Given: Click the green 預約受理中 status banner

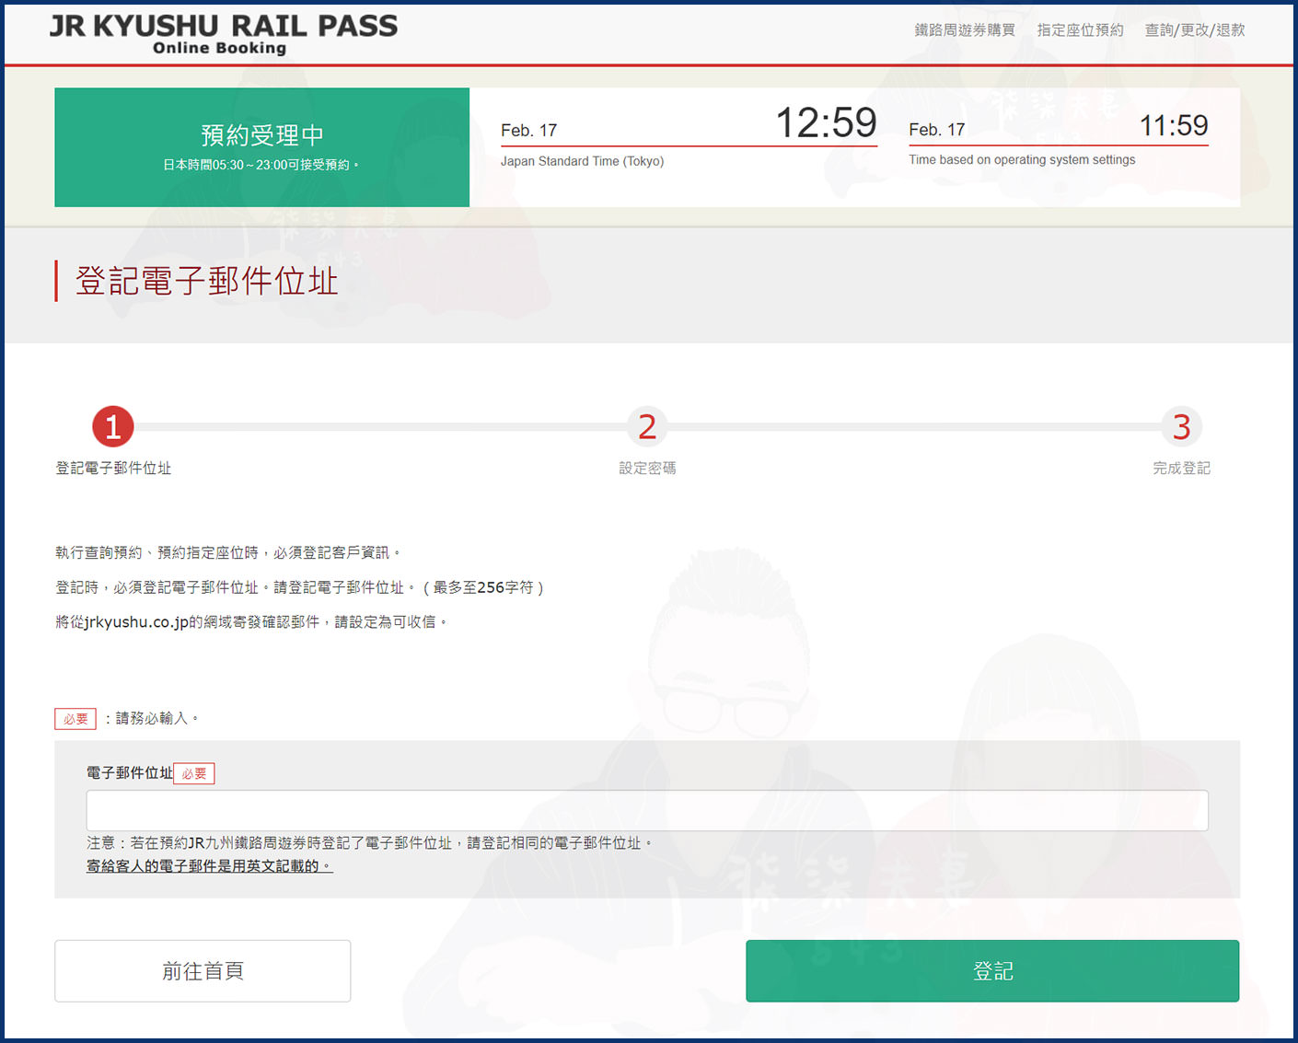Looking at the screenshot, I should pos(261,147).
